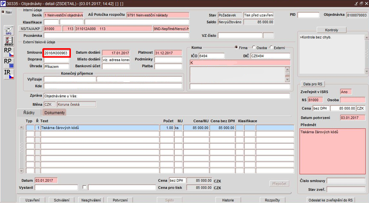The width and height of the screenshot is (369, 203).
Task: Select row text Tiskárna čárových kódů
Action: tap(100, 128)
